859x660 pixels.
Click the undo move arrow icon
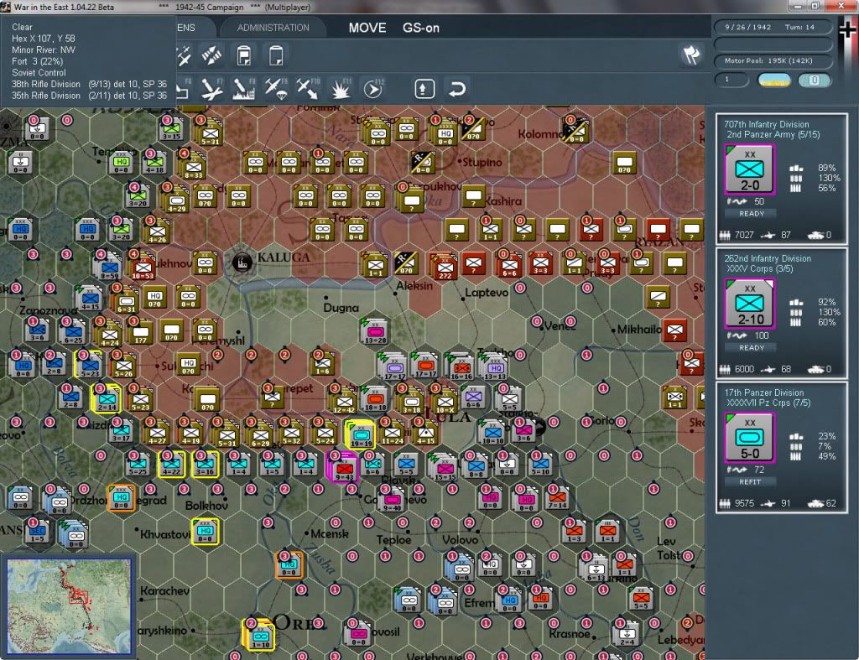(x=456, y=89)
